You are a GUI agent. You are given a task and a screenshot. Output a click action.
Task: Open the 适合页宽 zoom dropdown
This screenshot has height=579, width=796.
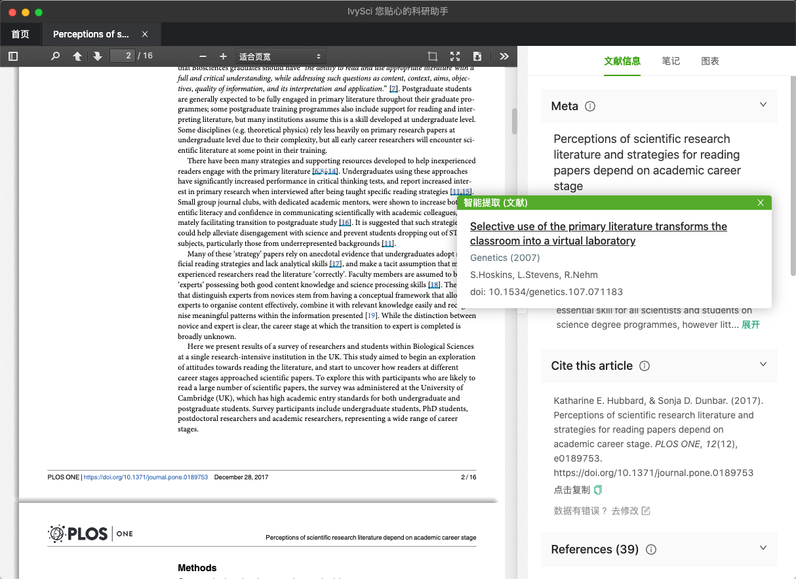click(281, 56)
